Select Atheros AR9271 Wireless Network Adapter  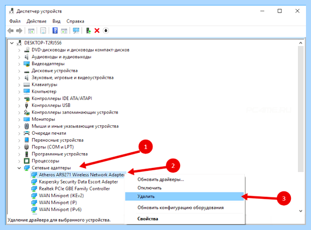(82, 175)
